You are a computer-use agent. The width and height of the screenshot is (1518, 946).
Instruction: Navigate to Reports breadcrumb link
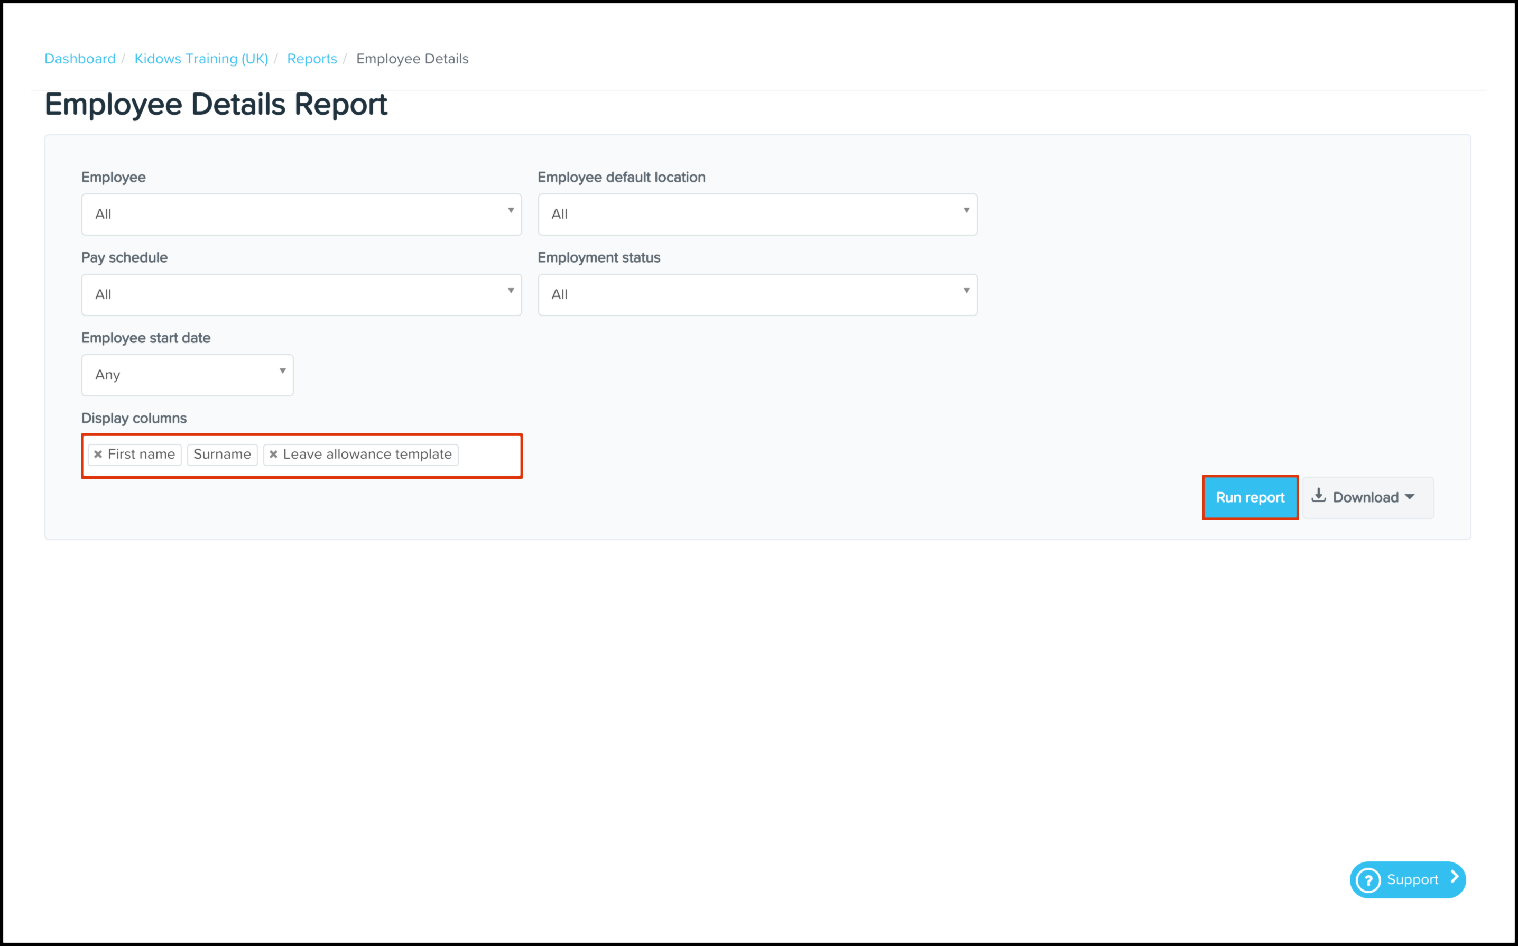click(x=312, y=59)
